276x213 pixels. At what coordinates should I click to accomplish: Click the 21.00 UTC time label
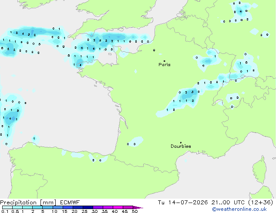click(228, 203)
